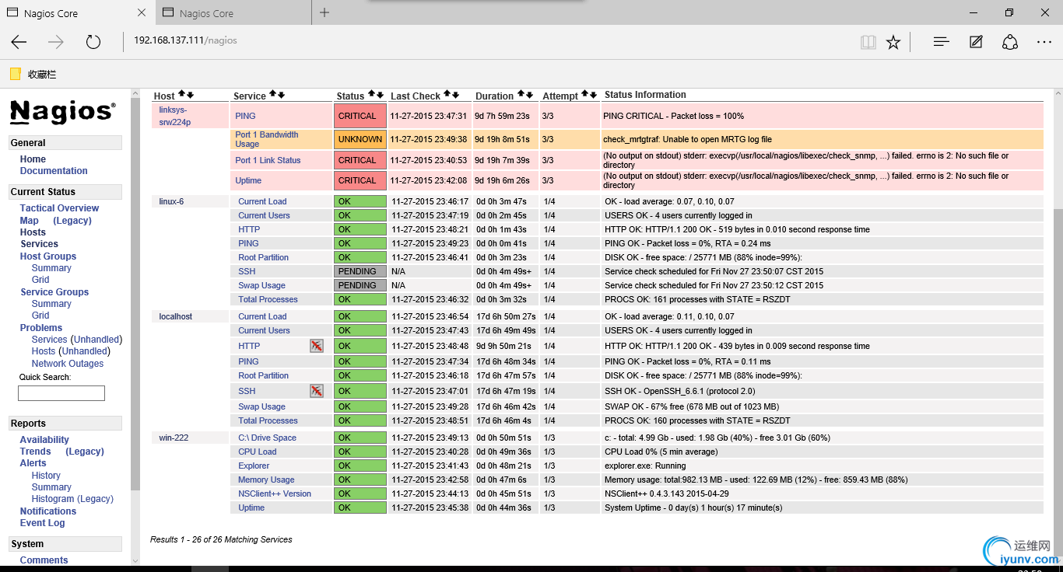The height and width of the screenshot is (572, 1063).
Task: Open the CPU Load service on win-222
Action: click(x=258, y=452)
